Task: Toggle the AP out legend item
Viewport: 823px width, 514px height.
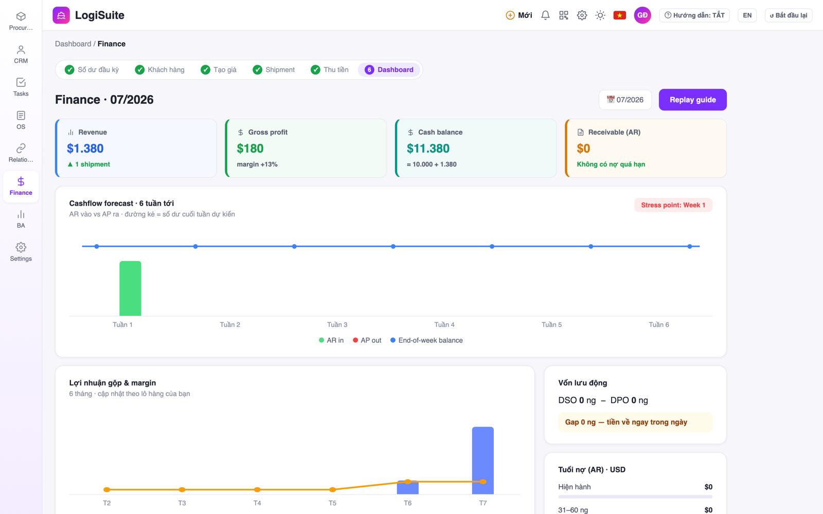Action: [x=367, y=340]
